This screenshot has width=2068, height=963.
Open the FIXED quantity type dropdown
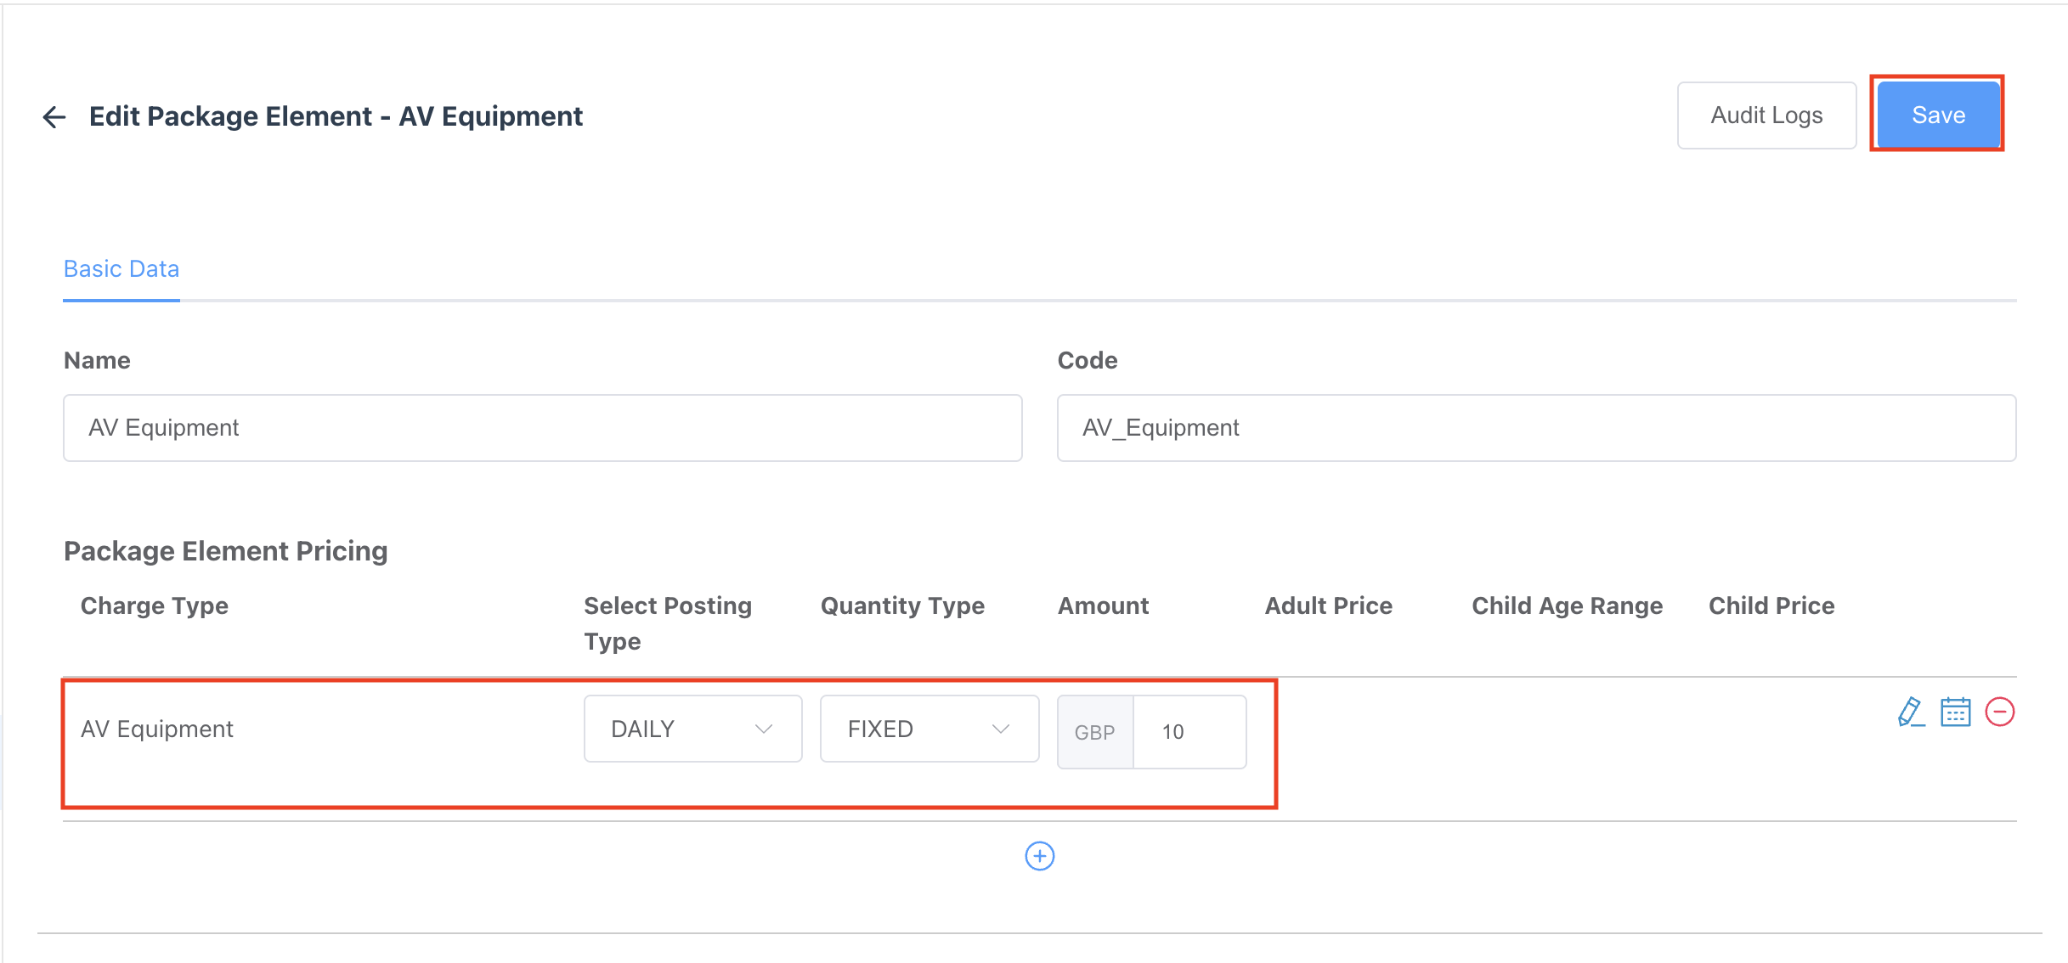929,728
